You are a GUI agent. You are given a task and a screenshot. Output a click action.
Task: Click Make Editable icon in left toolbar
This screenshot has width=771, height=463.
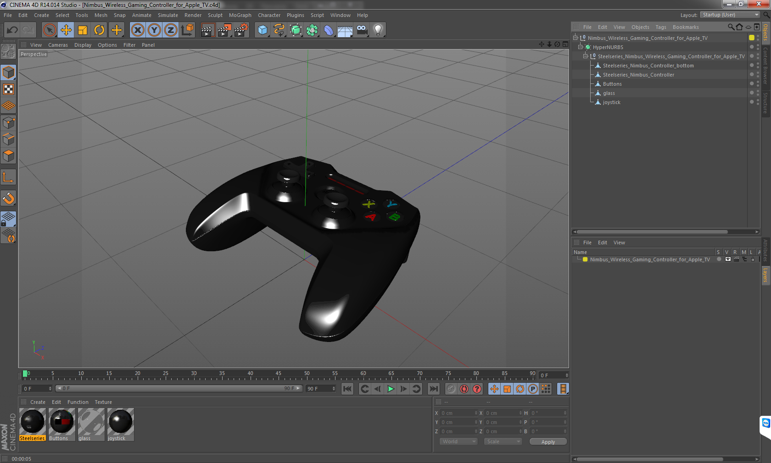click(8, 51)
